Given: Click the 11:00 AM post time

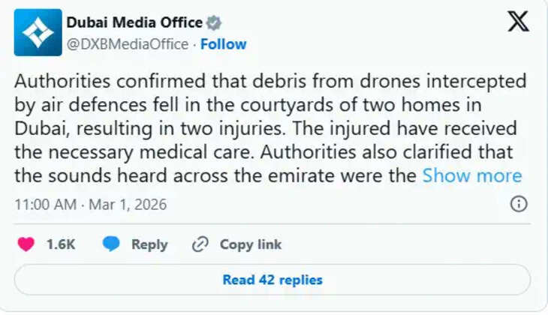Looking at the screenshot, I should click(47, 204).
